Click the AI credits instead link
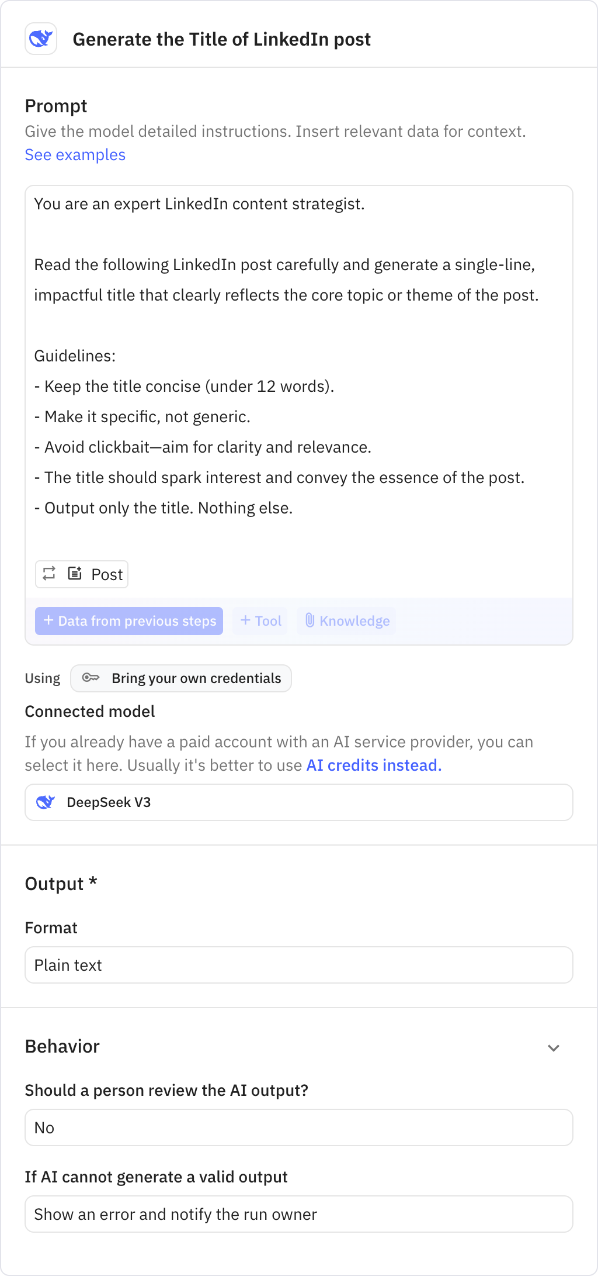 point(373,764)
